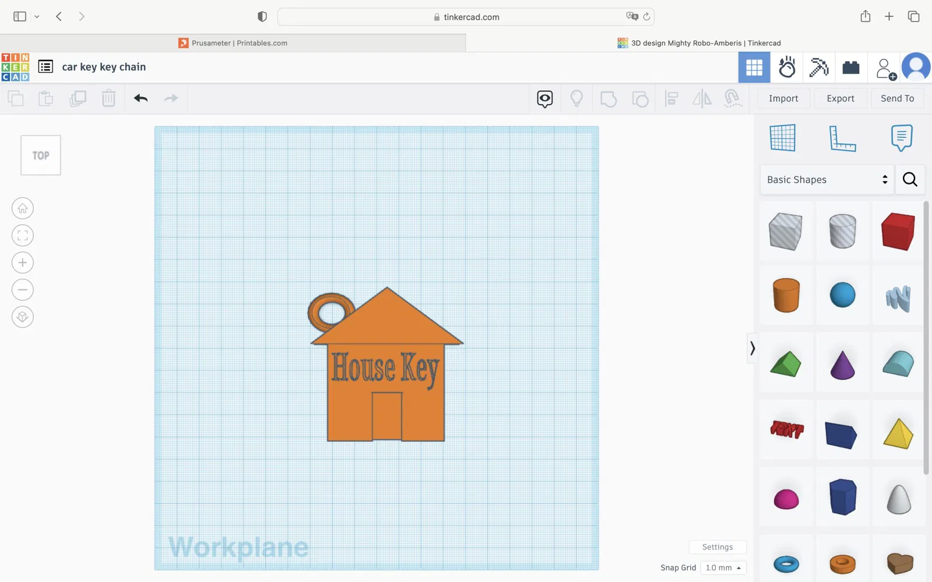Image resolution: width=932 pixels, height=582 pixels.
Task: Toggle the Safari sidebar
Action: 20,17
